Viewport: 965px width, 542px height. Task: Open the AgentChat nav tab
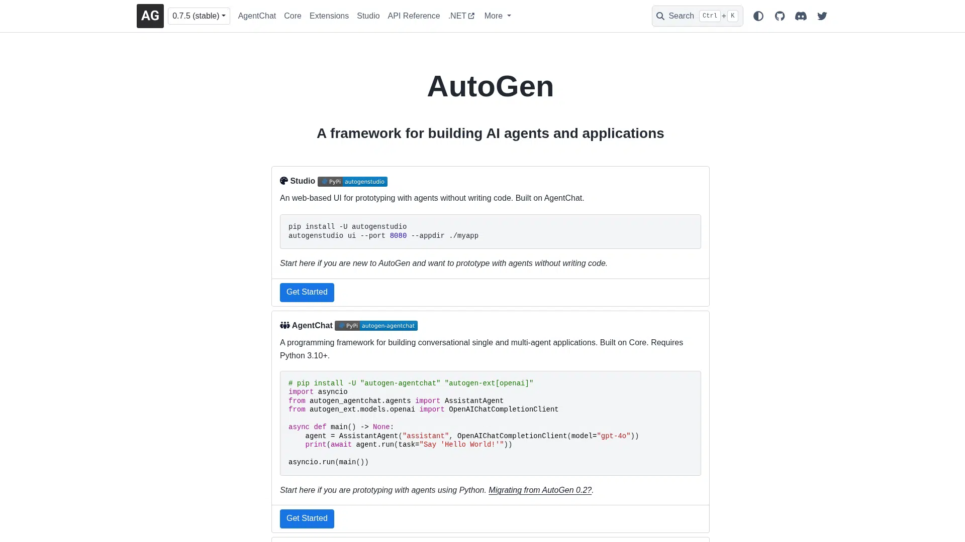click(257, 16)
